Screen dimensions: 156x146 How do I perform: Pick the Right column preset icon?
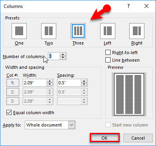tap(137, 31)
